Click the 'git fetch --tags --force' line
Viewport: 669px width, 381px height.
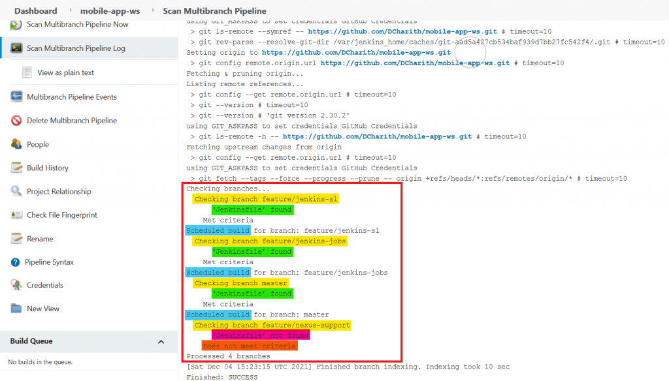point(409,179)
